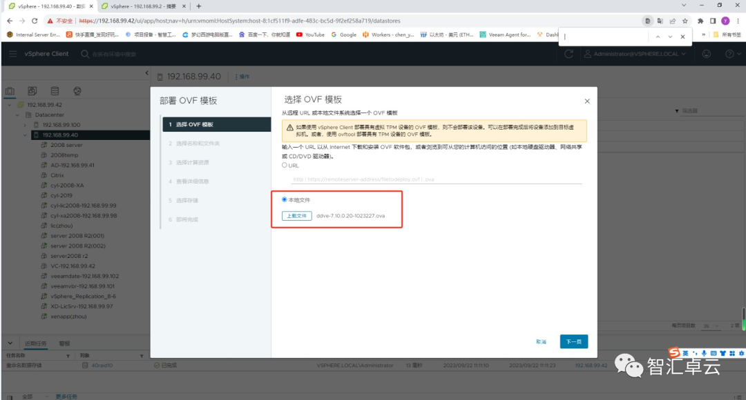746x400 pixels.
Task: Collapse the recent tasks panel chevron
Action: click(10, 343)
